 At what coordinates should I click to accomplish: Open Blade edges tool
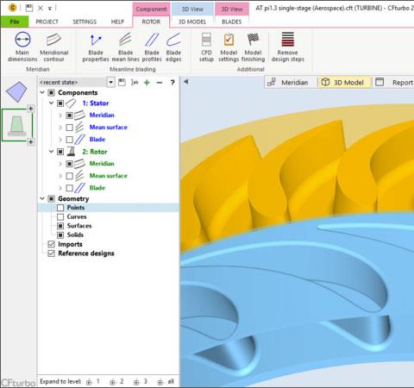(x=173, y=47)
